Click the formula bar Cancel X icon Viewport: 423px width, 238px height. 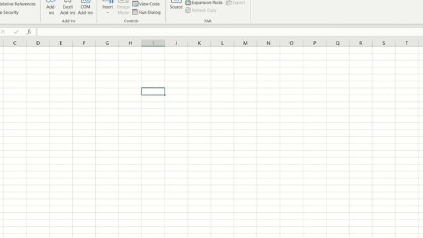coord(3,32)
